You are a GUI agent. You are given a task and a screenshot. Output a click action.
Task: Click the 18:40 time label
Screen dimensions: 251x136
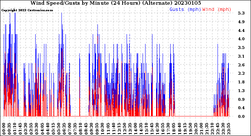click(x=179, y=129)
